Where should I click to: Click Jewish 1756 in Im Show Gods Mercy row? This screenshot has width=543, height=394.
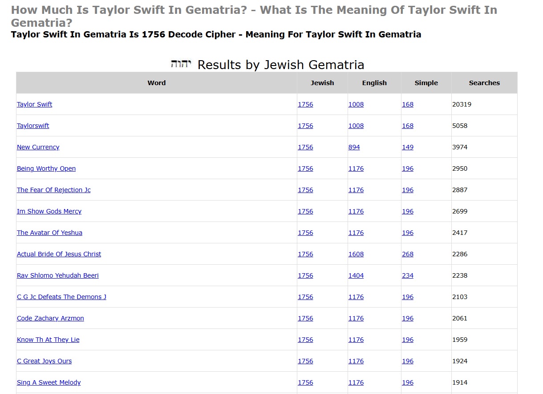pyautogui.click(x=305, y=211)
